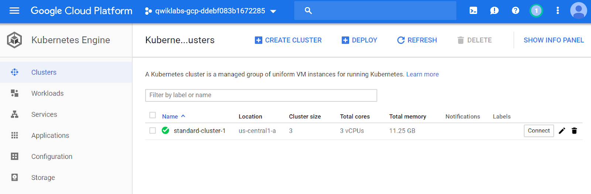The height and width of the screenshot is (194, 591).
Task: Click the Labels column header
Action: tap(502, 117)
